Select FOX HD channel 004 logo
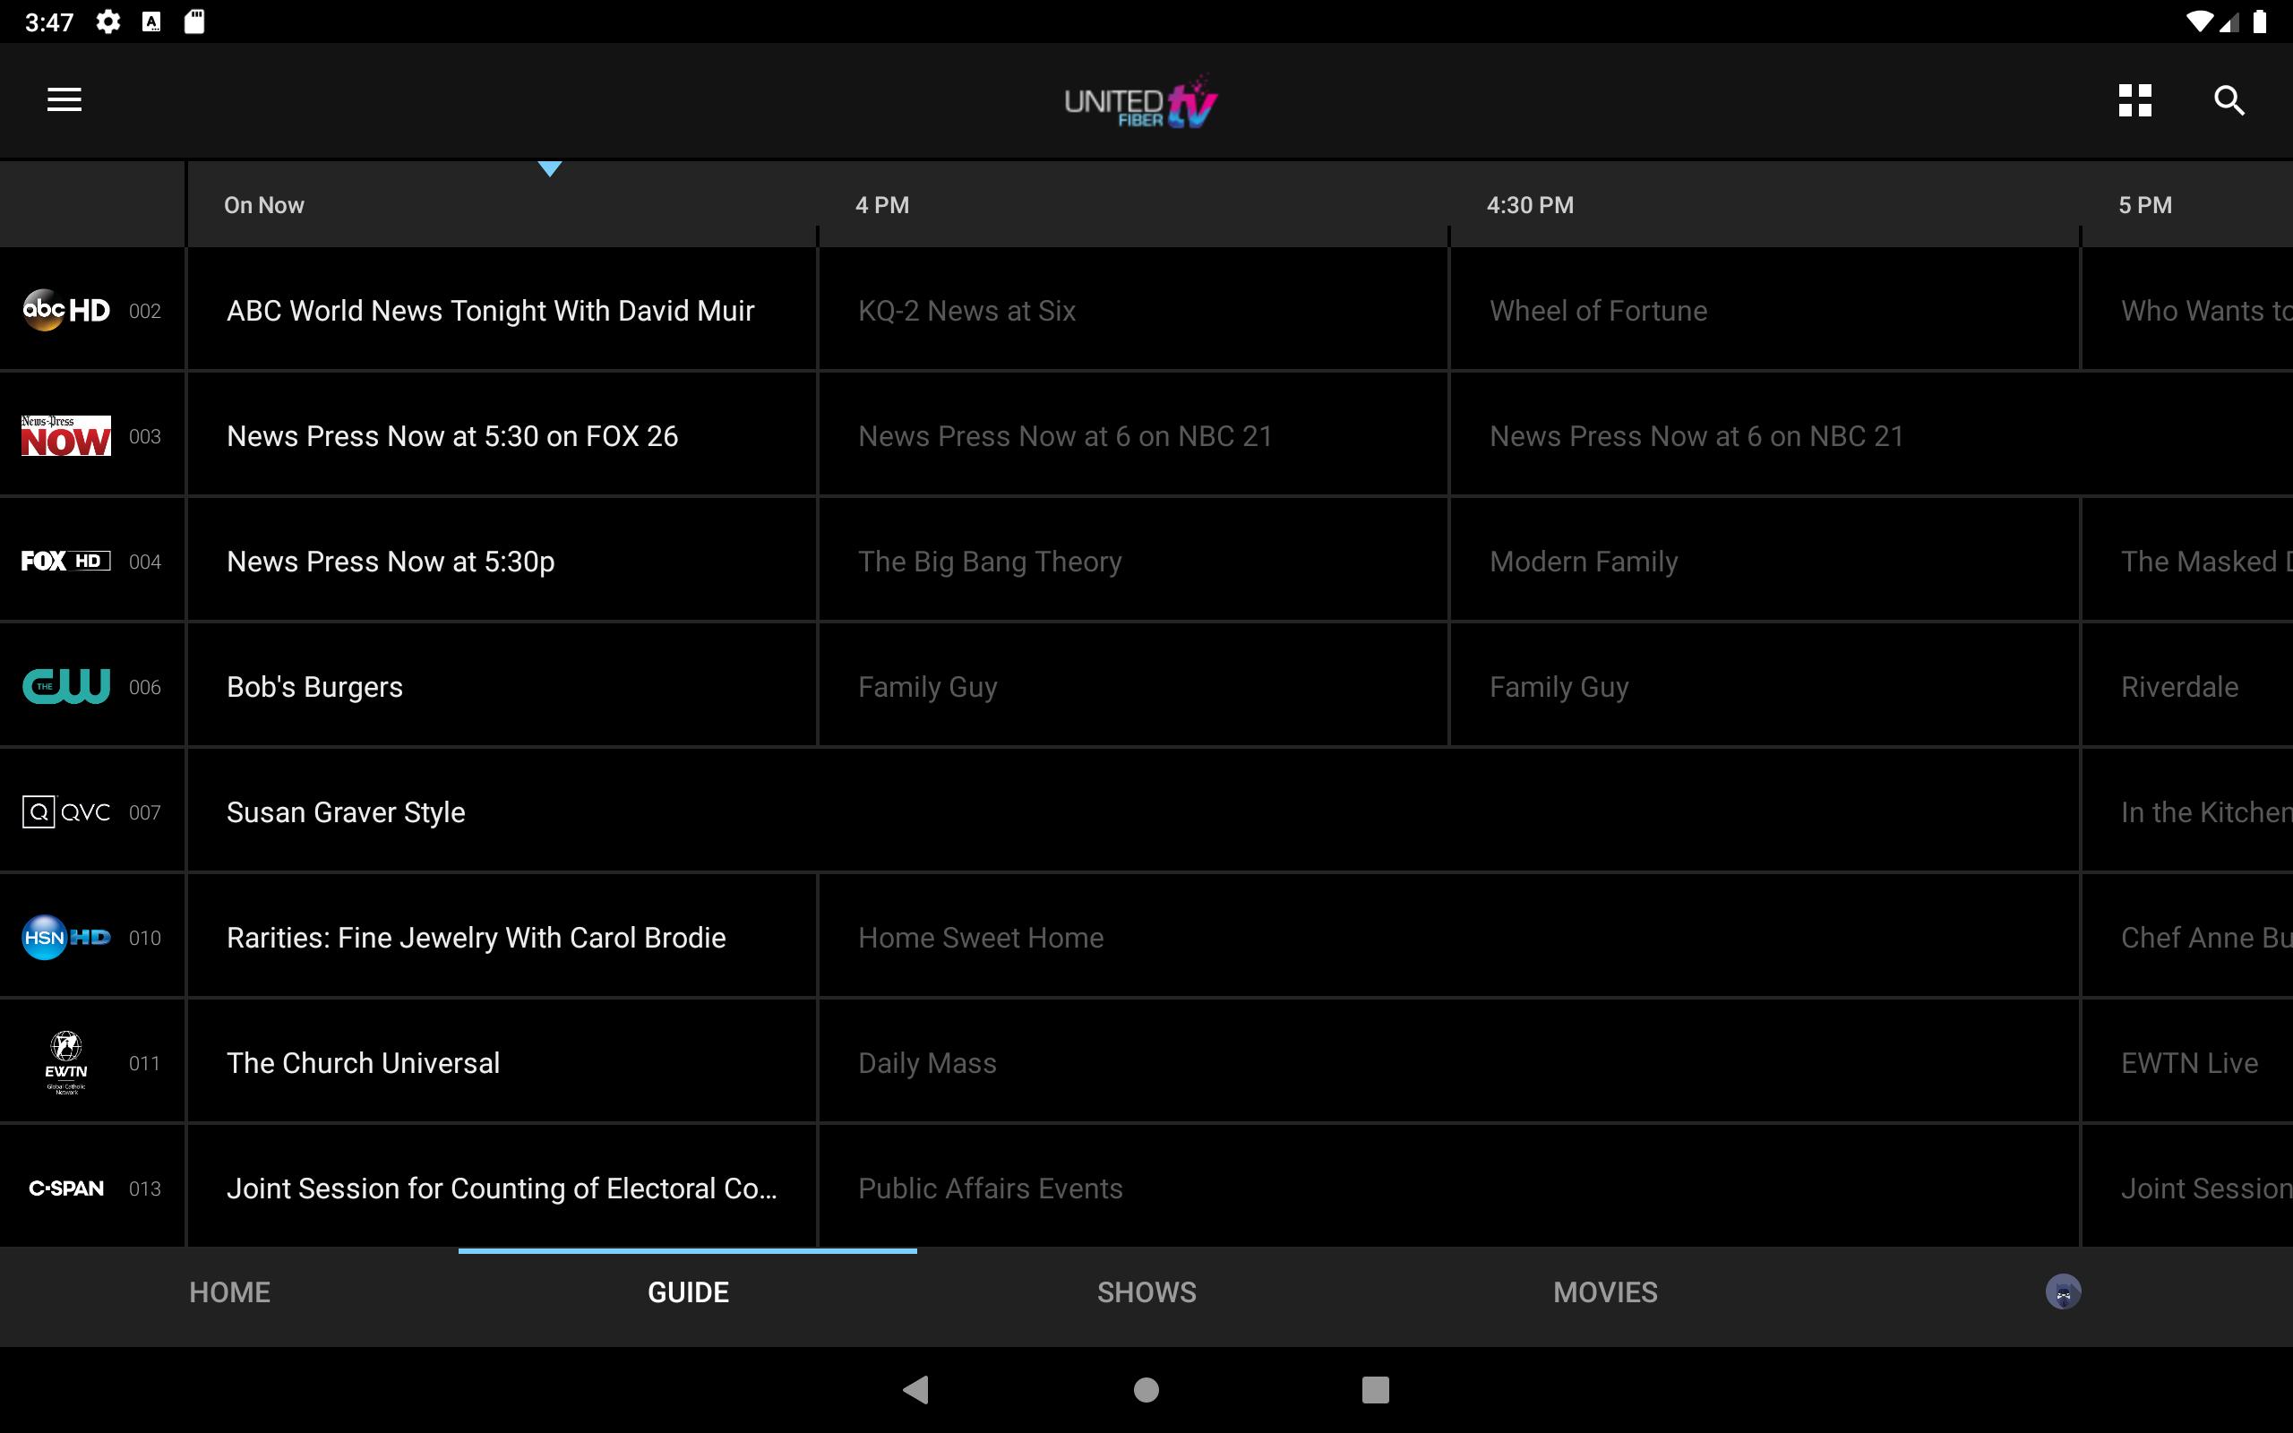2293x1433 pixels. pos(66,561)
